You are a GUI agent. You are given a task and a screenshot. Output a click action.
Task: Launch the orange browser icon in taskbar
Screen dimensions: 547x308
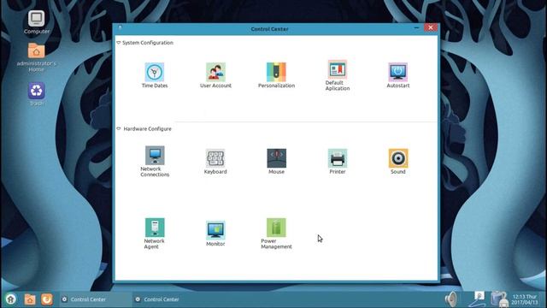point(47,299)
